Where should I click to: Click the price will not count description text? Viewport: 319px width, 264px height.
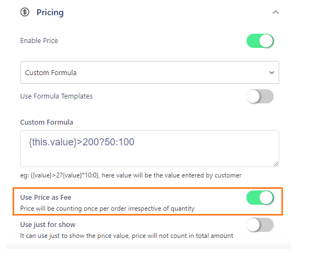click(127, 236)
